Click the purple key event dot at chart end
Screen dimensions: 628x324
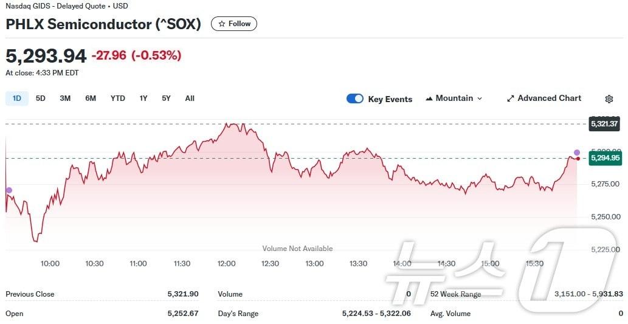click(577, 153)
